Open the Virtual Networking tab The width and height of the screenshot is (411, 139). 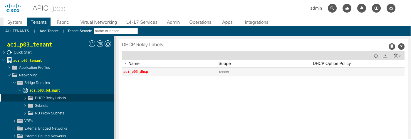click(x=98, y=22)
